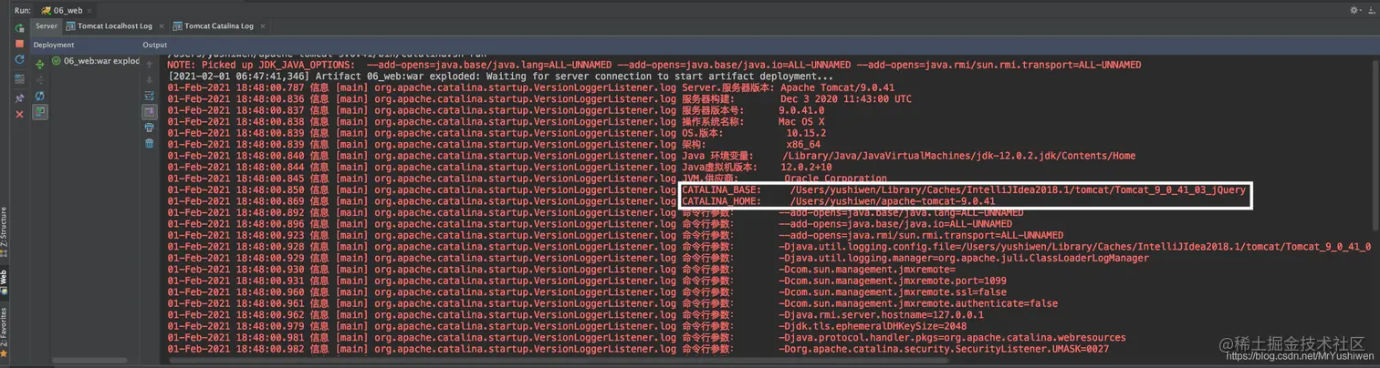Hide the Run tool window
The height and width of the screenshot is (368, 1380).
(1371, 10)
